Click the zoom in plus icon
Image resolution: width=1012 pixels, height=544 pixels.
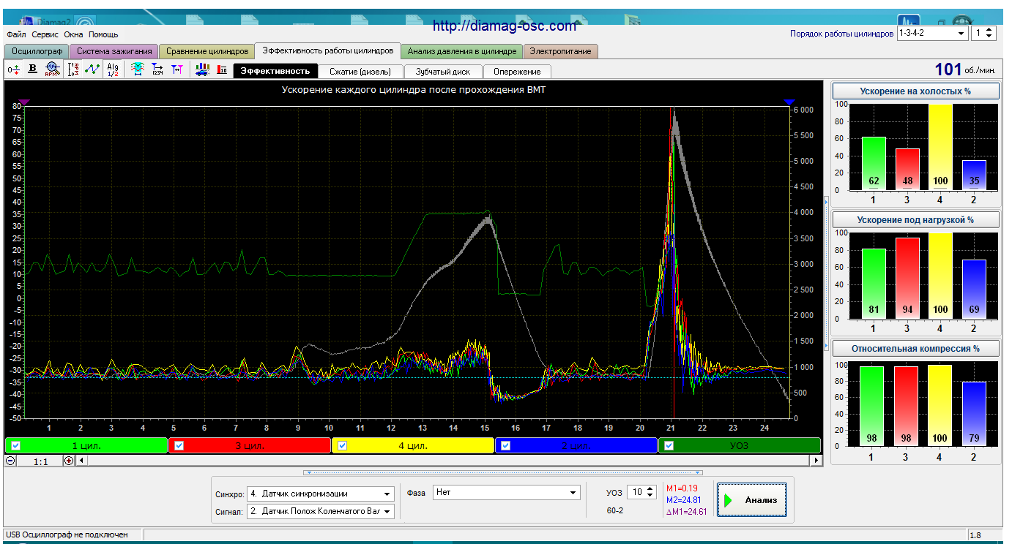point(69,461)
